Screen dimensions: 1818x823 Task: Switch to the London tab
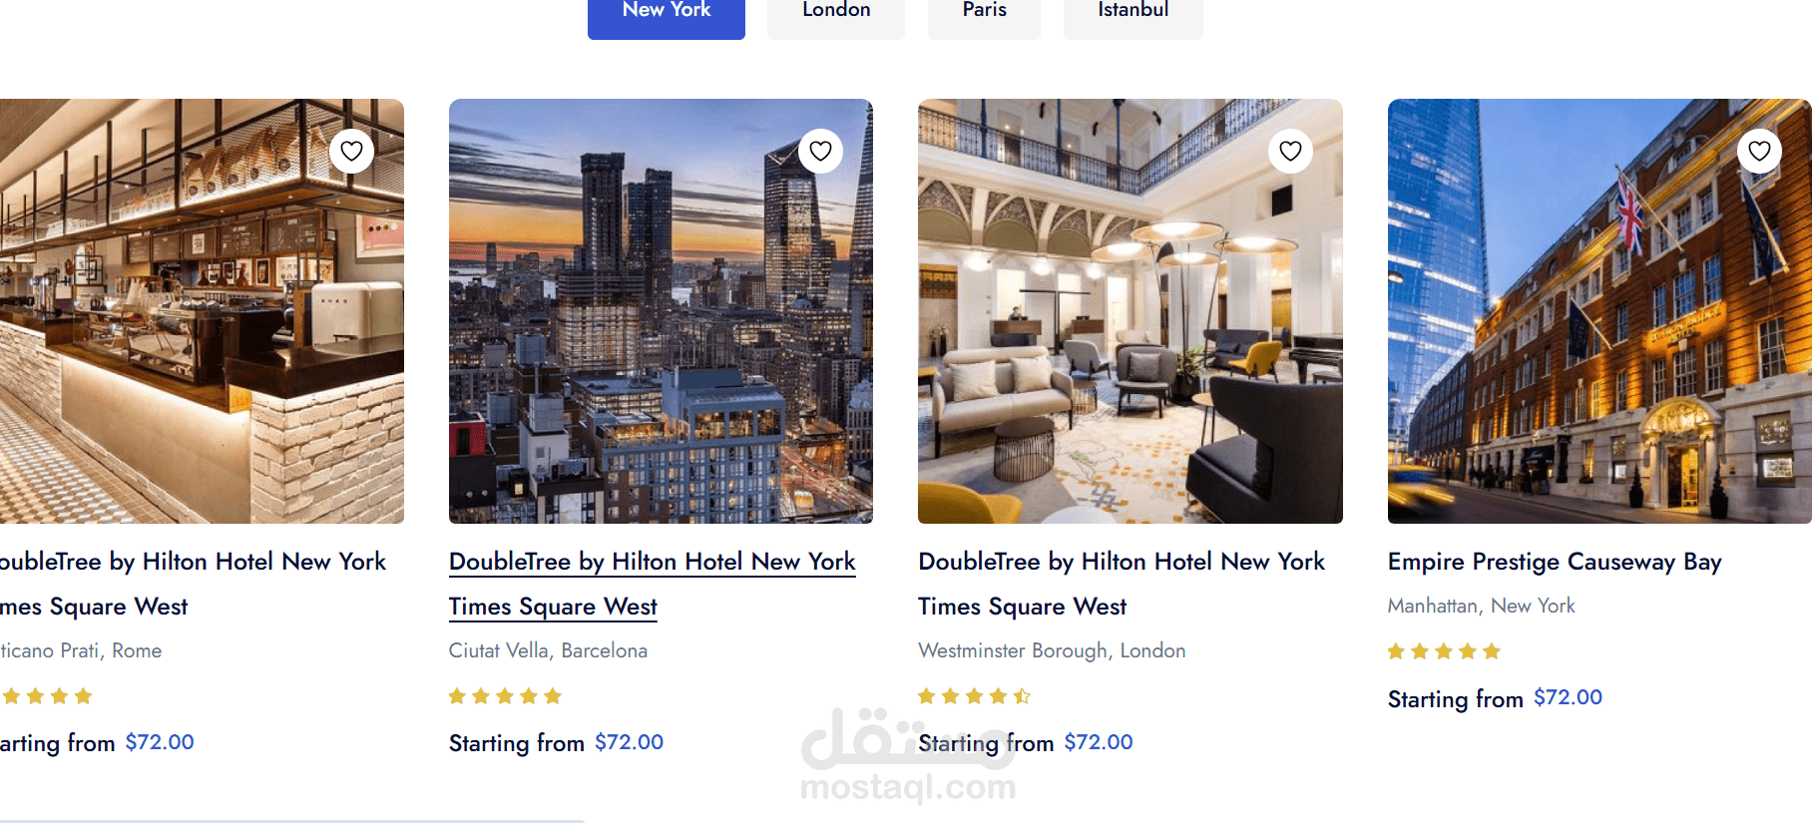click(x=836, y=14)
